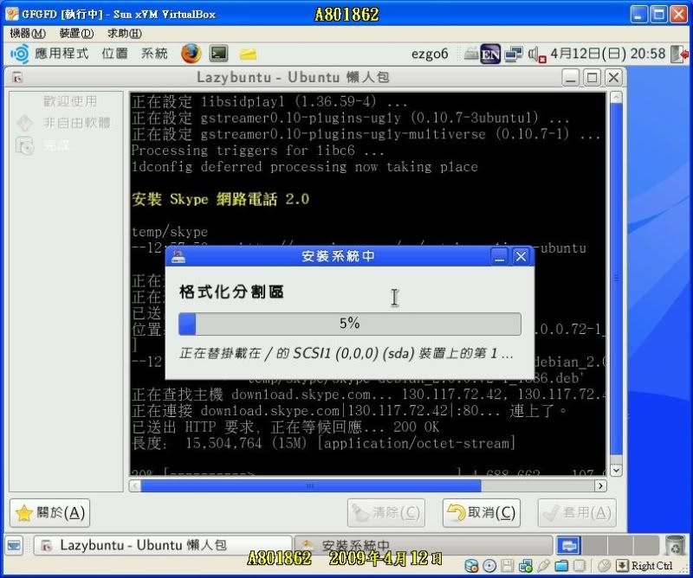This screenshot has height=578, width=693.
Task: Click the show desktop taskbar icon
Action: [14, 546]
